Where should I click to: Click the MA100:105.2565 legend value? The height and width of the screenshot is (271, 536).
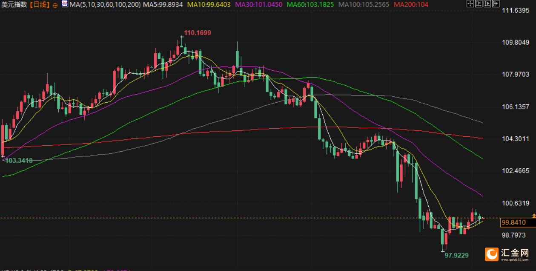(x=364, y=5)
